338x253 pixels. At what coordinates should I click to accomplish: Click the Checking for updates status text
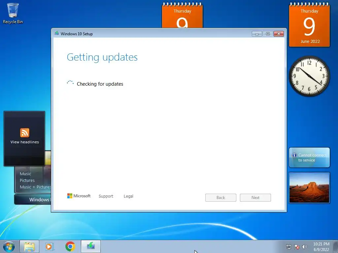[100, 84]
